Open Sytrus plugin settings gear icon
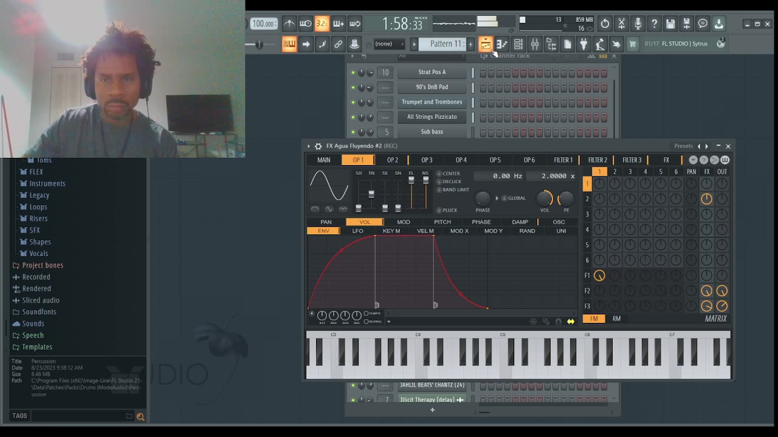 point(318,146)
